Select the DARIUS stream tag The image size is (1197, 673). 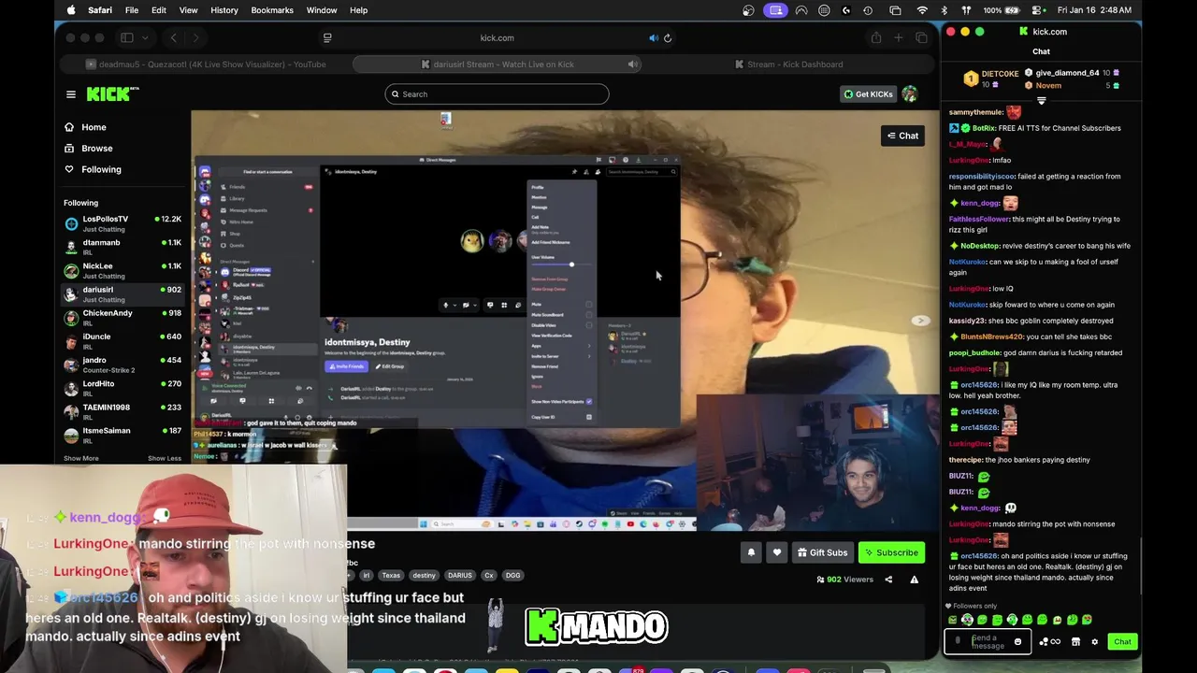tap(459, 576)
